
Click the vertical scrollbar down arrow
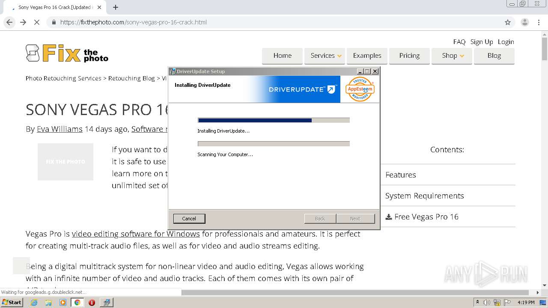pyautogui.click(x=545, y=286)
